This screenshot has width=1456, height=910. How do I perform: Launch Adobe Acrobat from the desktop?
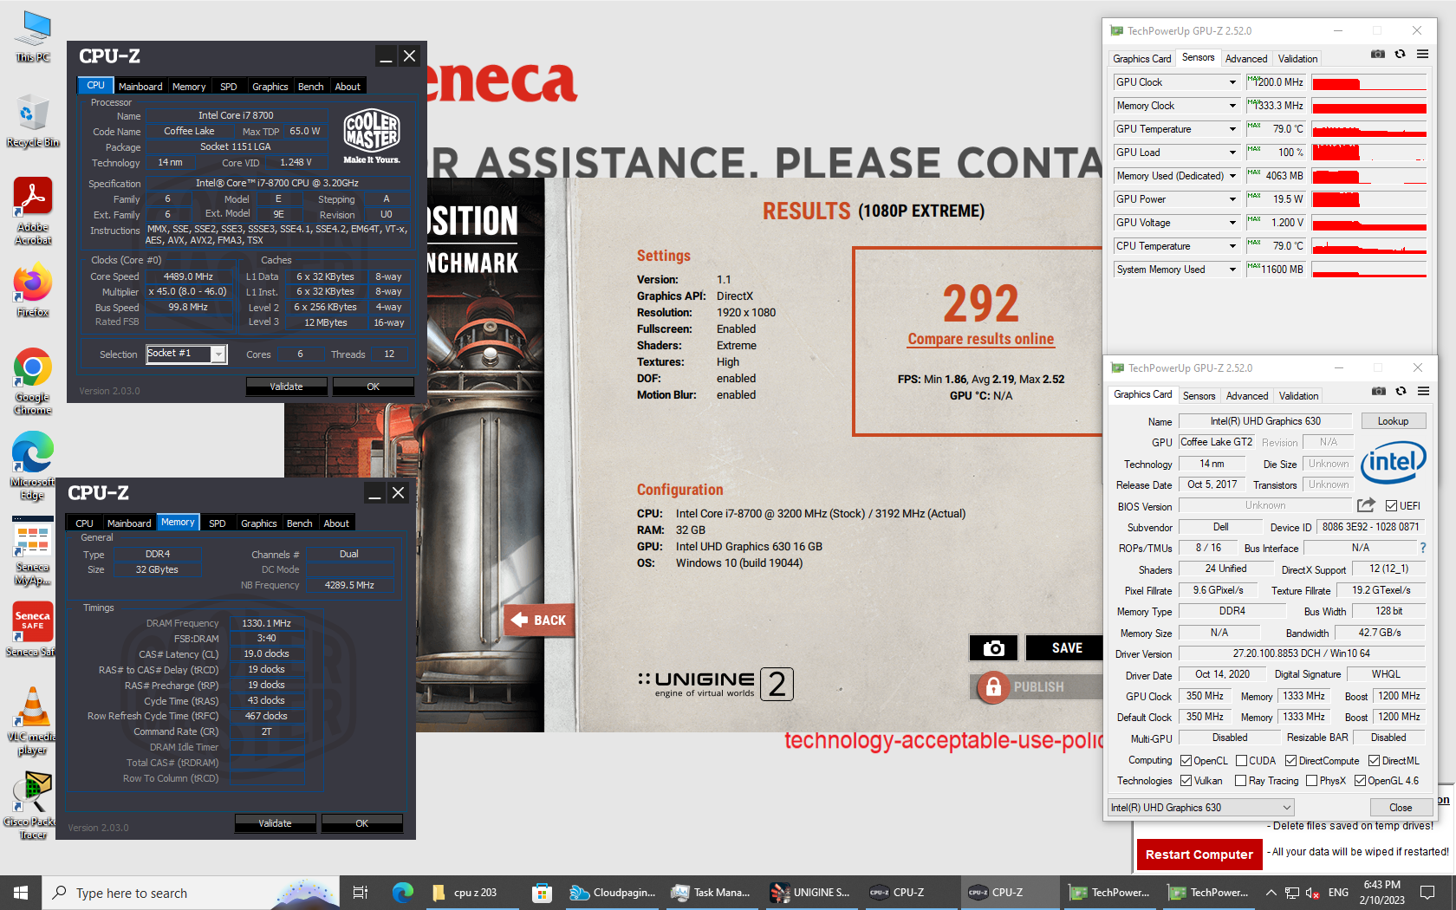coord(33,211)
